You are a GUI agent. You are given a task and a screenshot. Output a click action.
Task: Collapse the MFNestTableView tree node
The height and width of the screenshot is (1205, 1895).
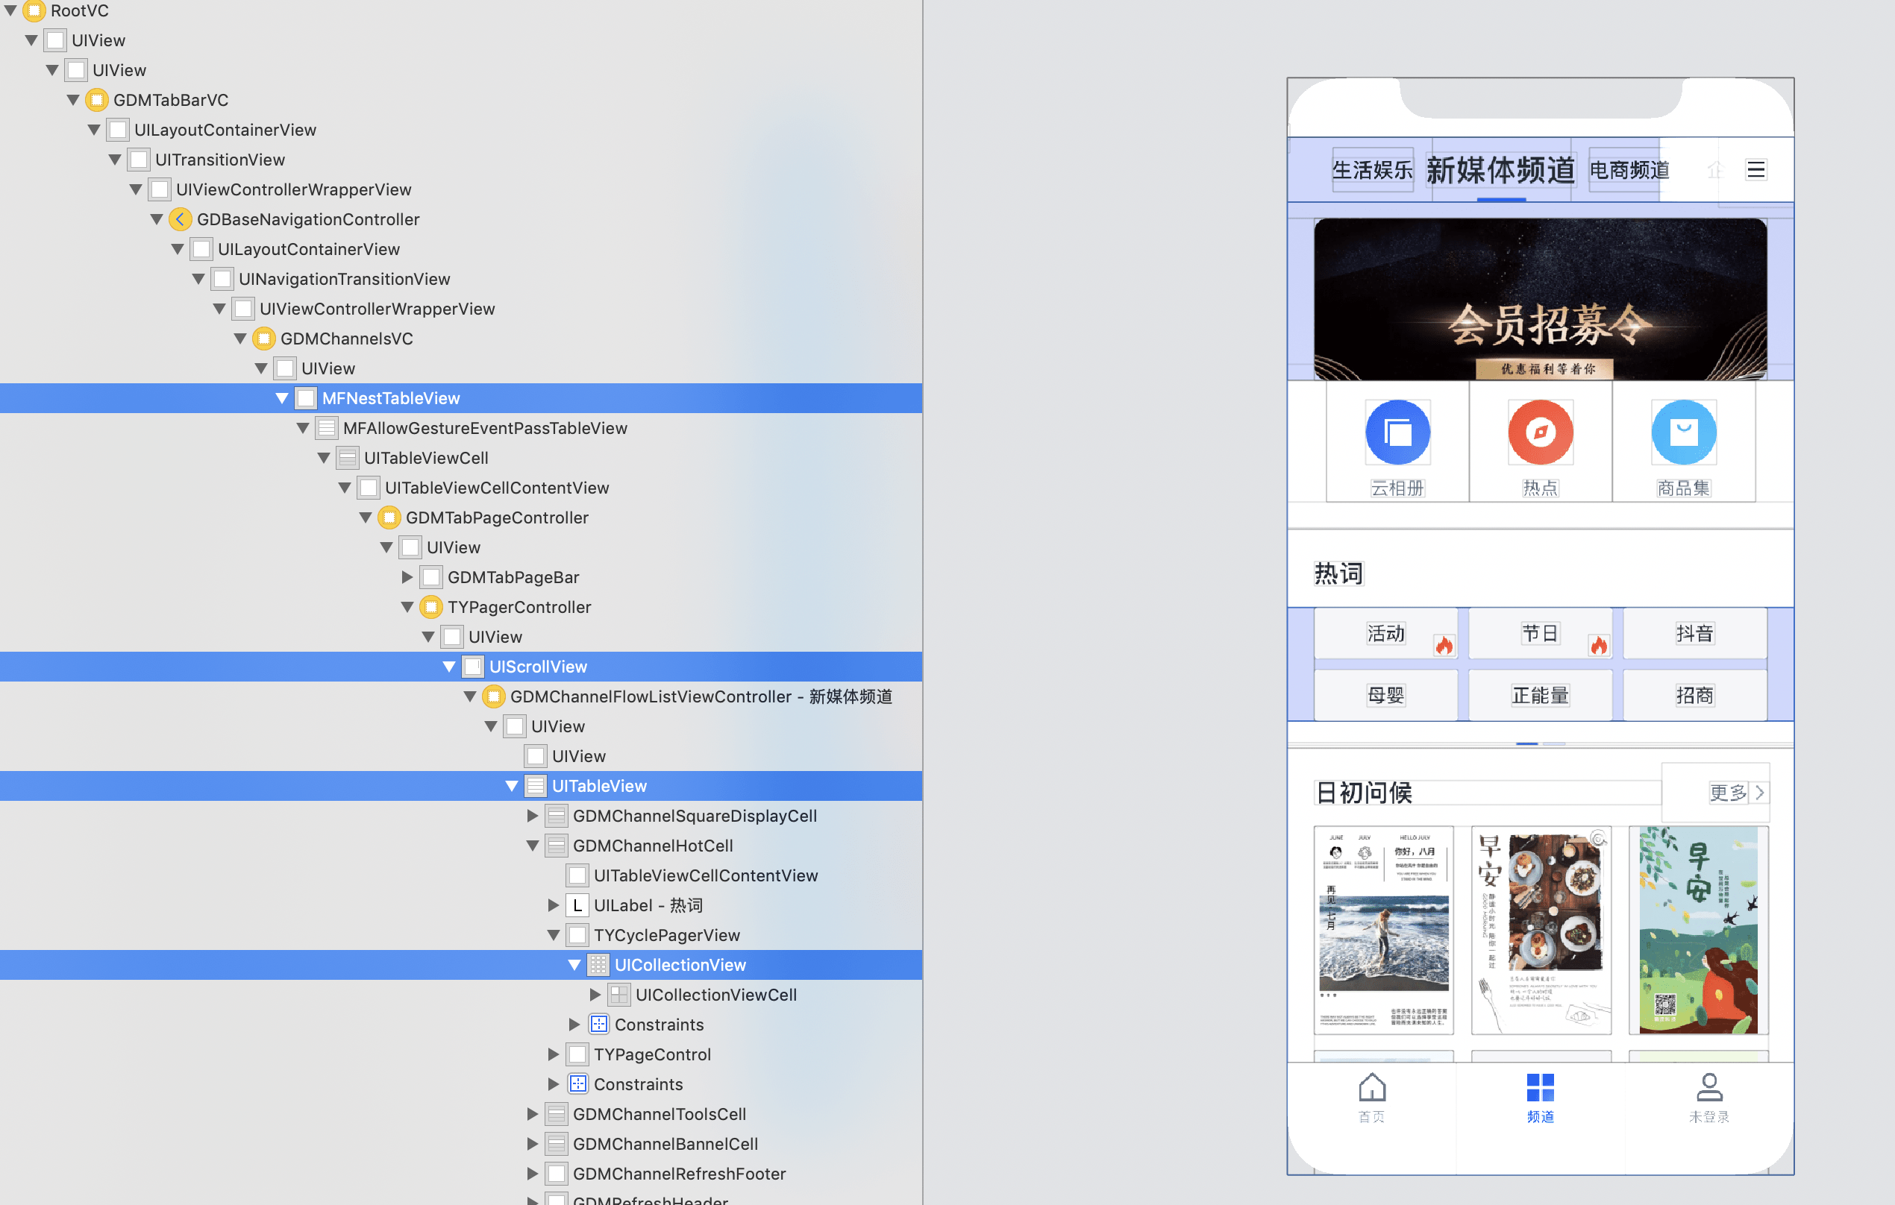(282, 399)
